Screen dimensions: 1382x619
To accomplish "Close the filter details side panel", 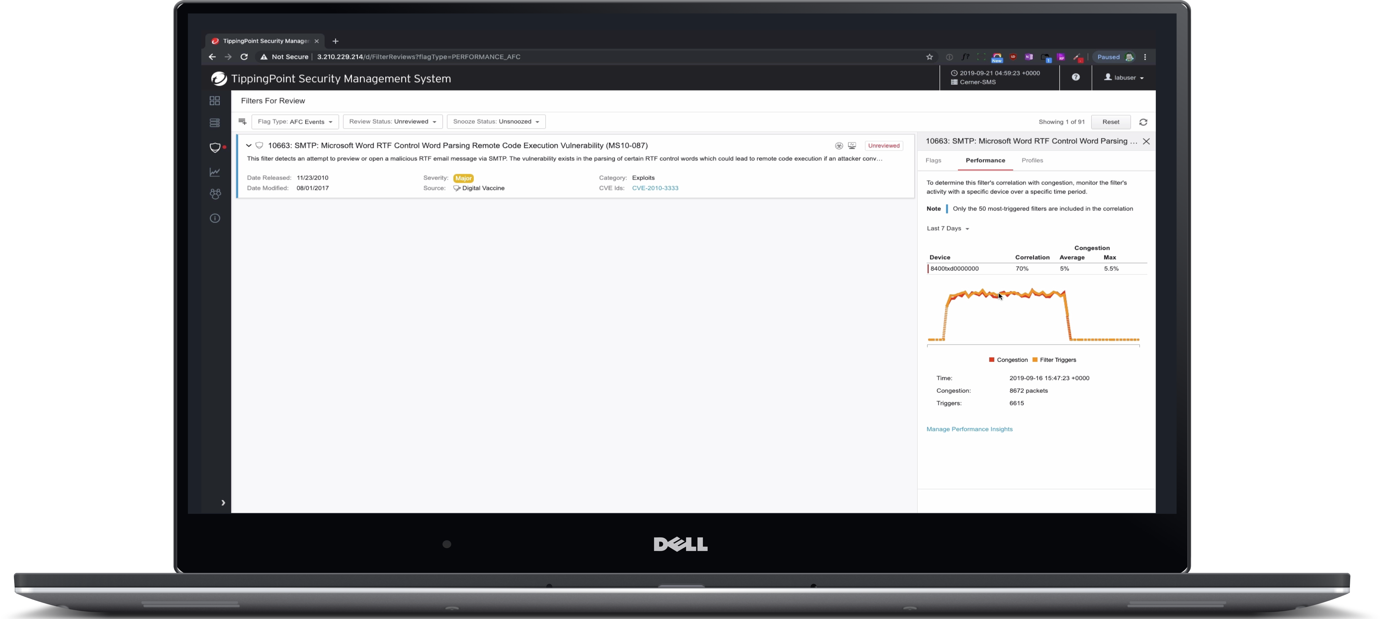I will [1146, 141].
